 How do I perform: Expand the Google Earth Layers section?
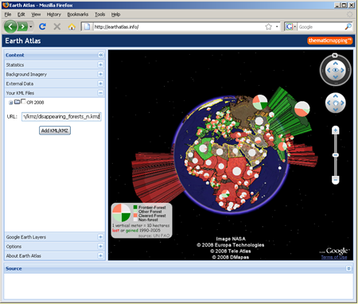coord(100,237)
